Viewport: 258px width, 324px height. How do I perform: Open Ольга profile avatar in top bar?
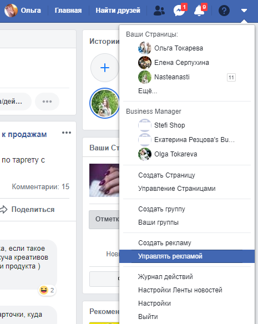[x=11, y=11]
